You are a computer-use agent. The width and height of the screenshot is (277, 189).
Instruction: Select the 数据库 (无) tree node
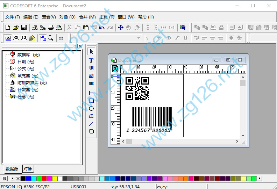tap(28, 55)
